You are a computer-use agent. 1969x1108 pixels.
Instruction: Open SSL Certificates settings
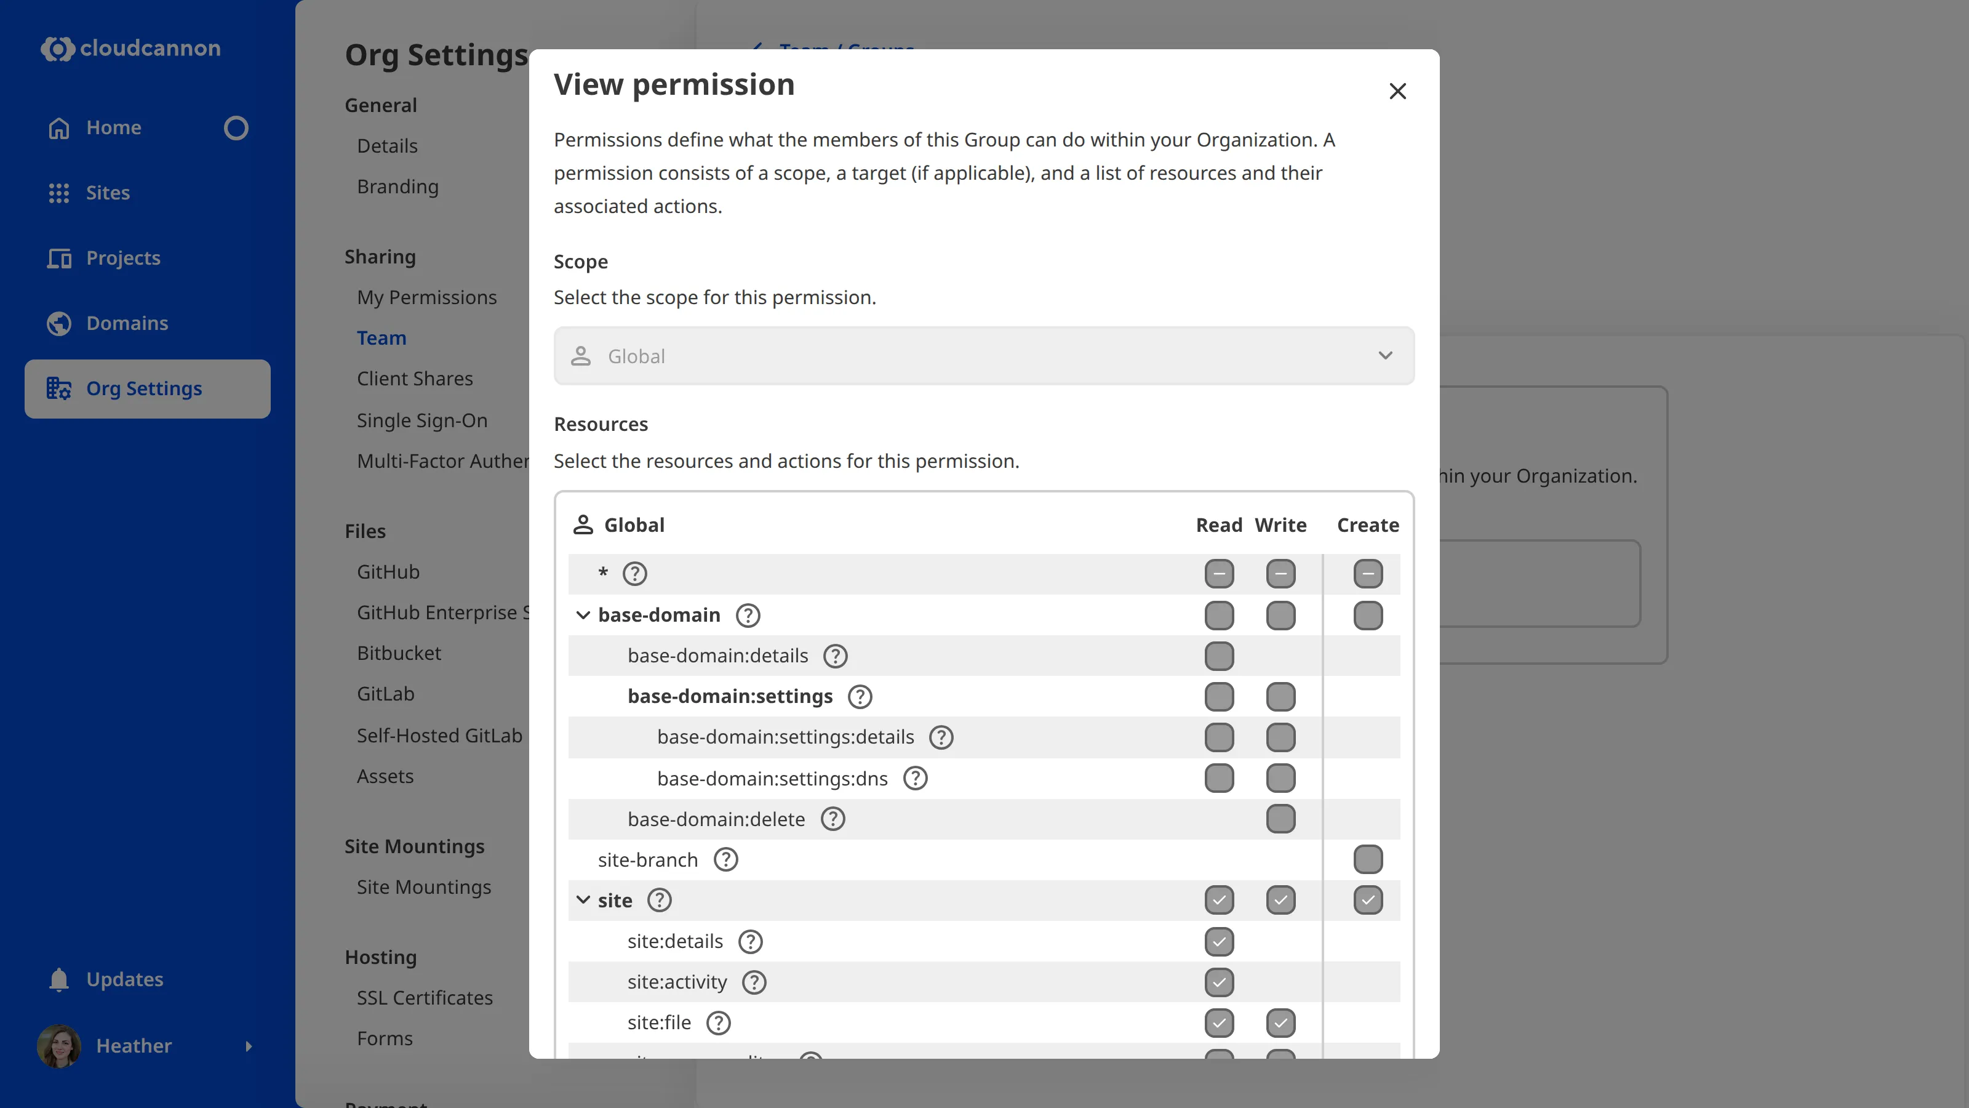coord(424,997)
